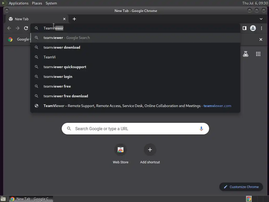Choose suggestion teamviewer download

[135, 47]
